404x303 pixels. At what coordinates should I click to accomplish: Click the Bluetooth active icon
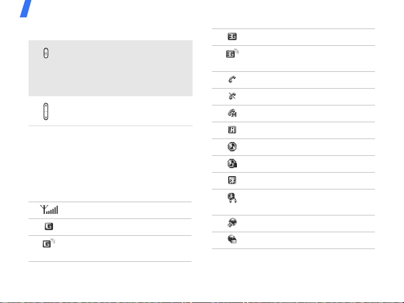[x=232, y=180]
